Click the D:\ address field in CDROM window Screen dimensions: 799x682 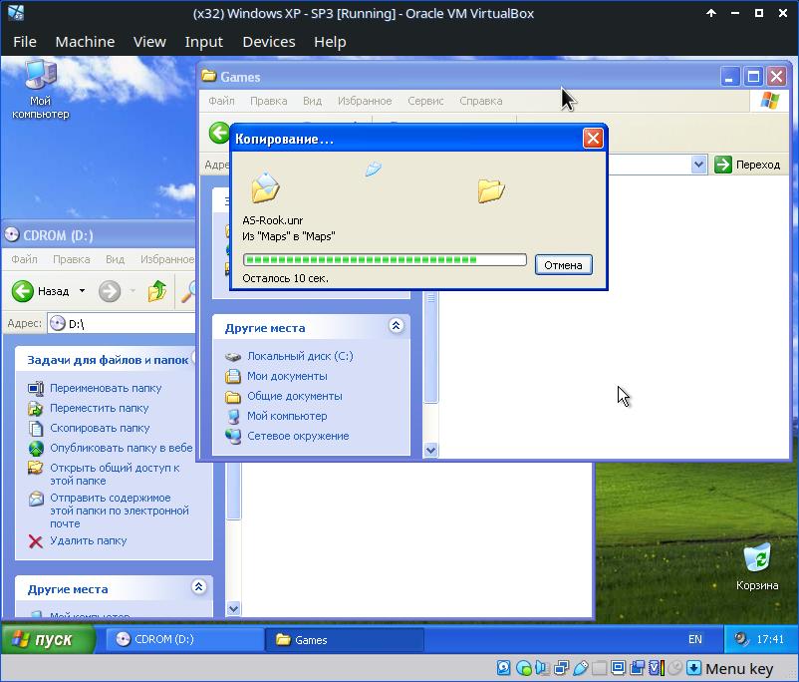[123, 323]
